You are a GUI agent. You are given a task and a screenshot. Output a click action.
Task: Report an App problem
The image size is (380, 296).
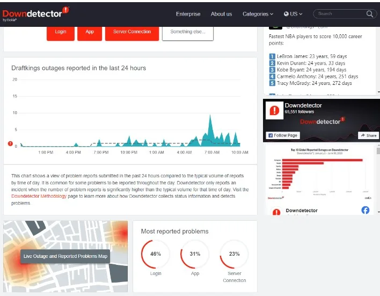(90, 33)
